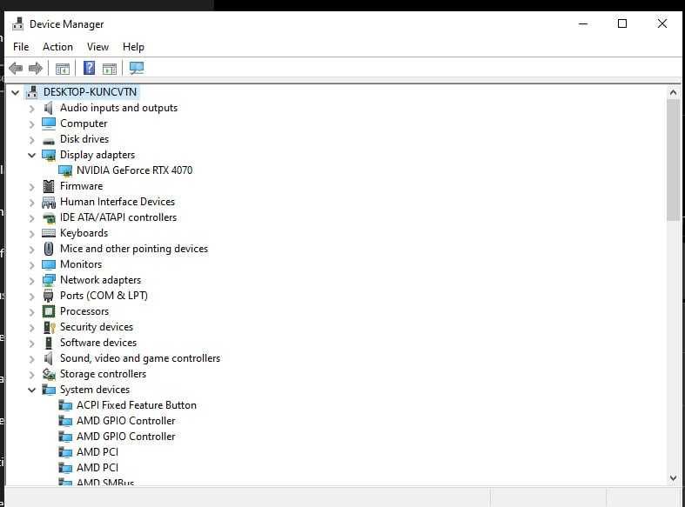Click Scan for hardware changes monitor icon
The image size is (685, 507).
tap(137, 68)
